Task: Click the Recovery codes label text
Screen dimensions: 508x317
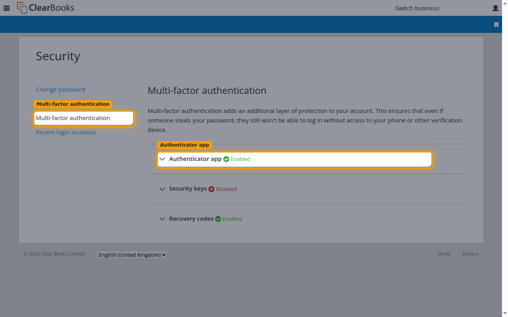Action: 191,219
